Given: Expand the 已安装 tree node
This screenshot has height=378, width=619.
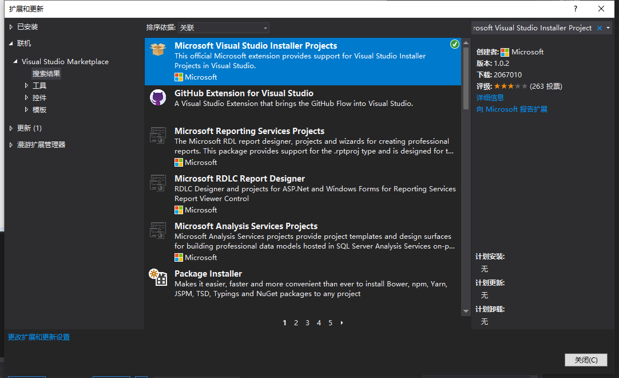Looking at the screenshot, I should point(11,27).
